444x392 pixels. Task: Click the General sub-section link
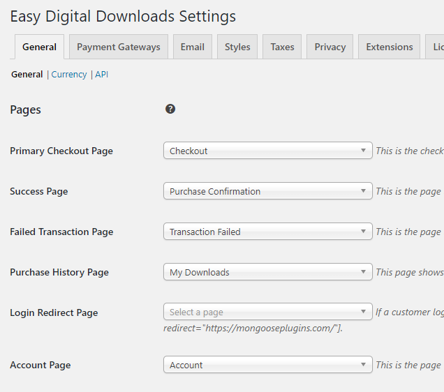pos(27,74)
